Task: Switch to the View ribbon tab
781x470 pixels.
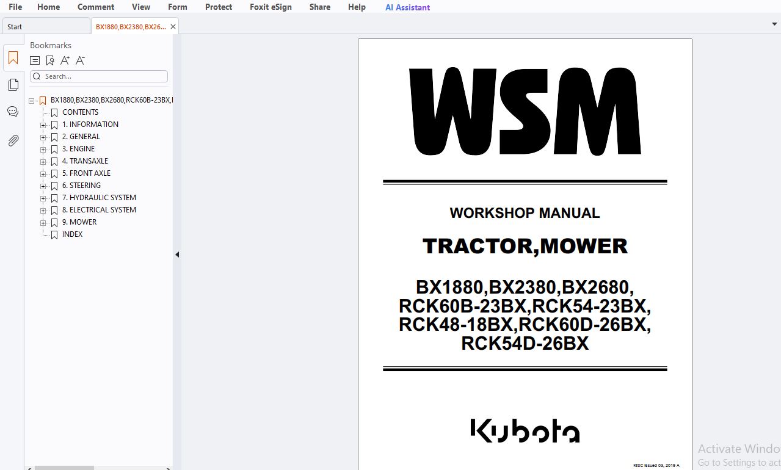Action: coord(141,7)
